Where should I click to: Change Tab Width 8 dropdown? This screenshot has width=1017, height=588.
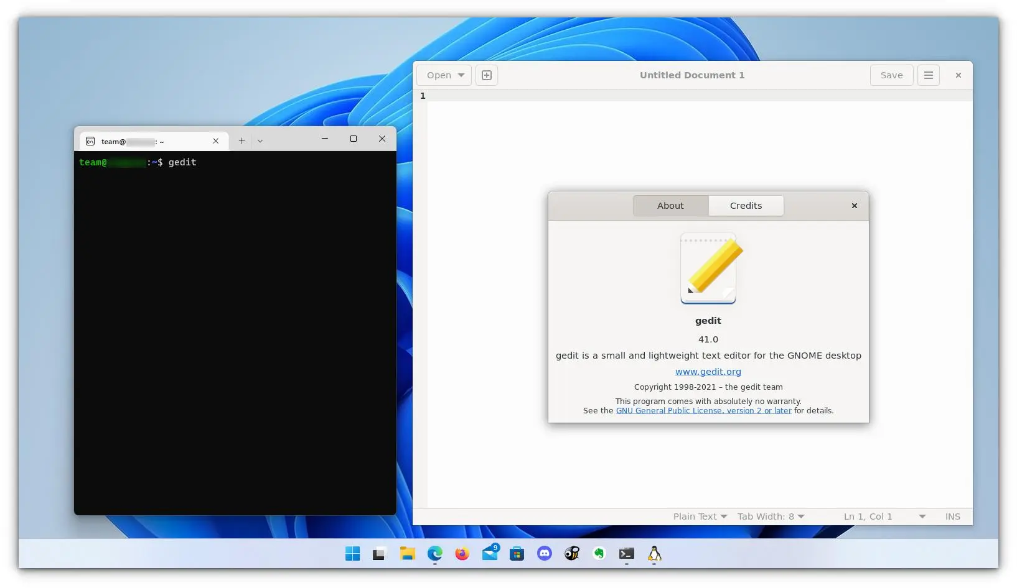771,517
